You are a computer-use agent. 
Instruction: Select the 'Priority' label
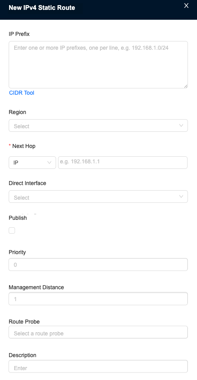(x=17, y=252)
